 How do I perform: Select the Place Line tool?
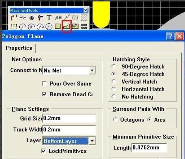pyautogui.click(x=23, y=18)
